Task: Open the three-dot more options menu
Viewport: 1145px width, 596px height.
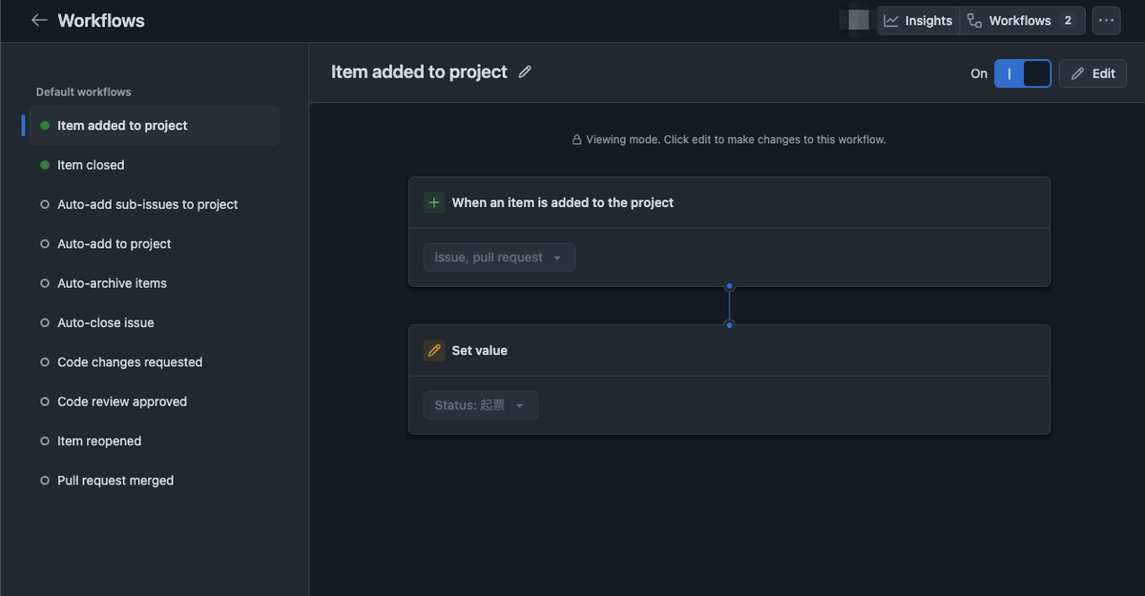Action: (1106, 20)
